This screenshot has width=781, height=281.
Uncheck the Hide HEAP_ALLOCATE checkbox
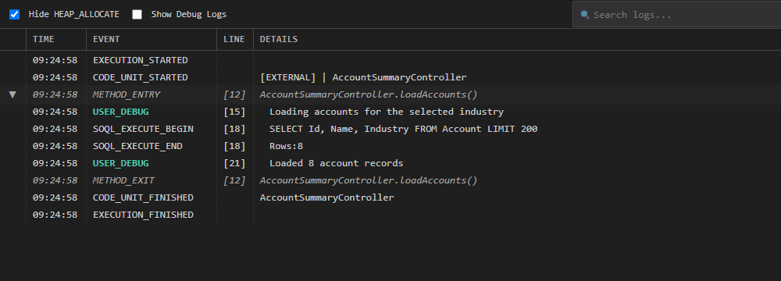[14, 15]
